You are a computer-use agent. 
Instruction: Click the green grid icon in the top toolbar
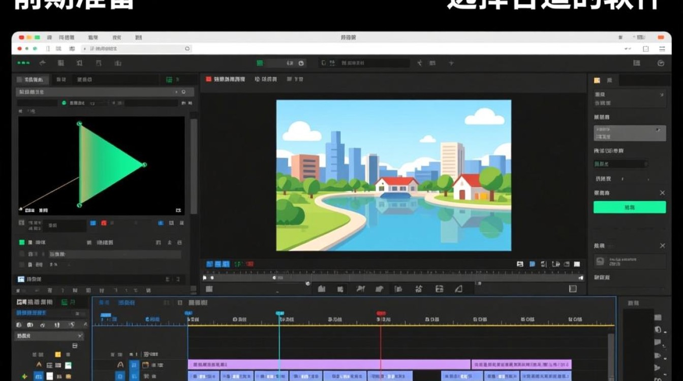click(x=260, y=63)
